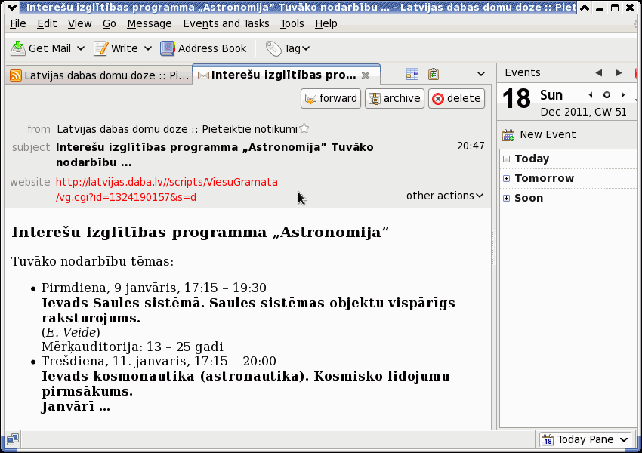Open the Tools menu
This screenshot has width=642, height=453.
tap(292, 23)
